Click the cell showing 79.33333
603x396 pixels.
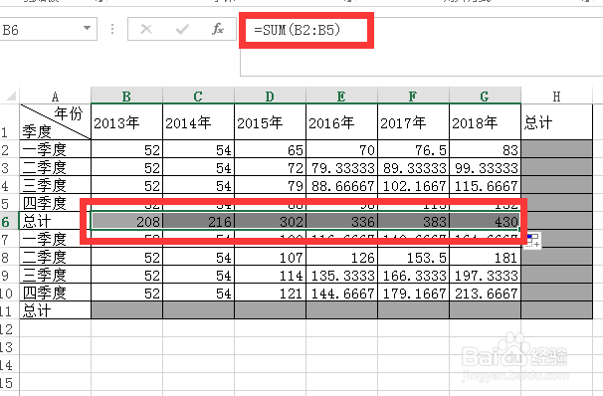coord(341,167)
